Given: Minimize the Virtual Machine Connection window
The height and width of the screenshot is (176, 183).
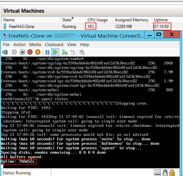Looking at the screenshot, I should click(150, 35).
